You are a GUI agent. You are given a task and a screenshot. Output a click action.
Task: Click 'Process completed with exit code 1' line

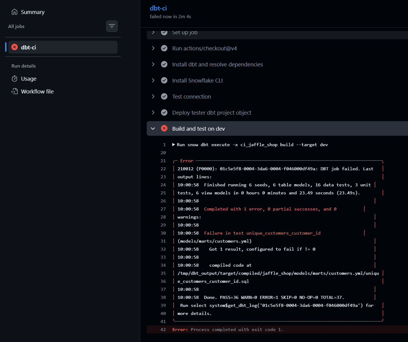pyautogui.click(x=237, y=329)
